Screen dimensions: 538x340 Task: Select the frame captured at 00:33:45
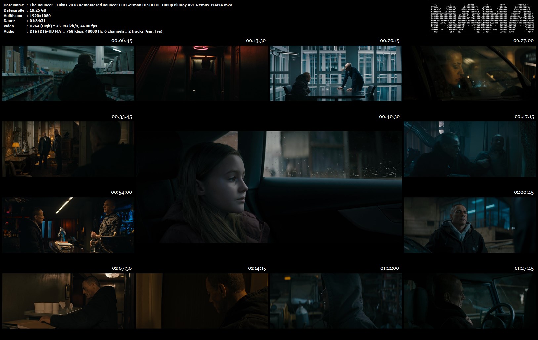68,149
